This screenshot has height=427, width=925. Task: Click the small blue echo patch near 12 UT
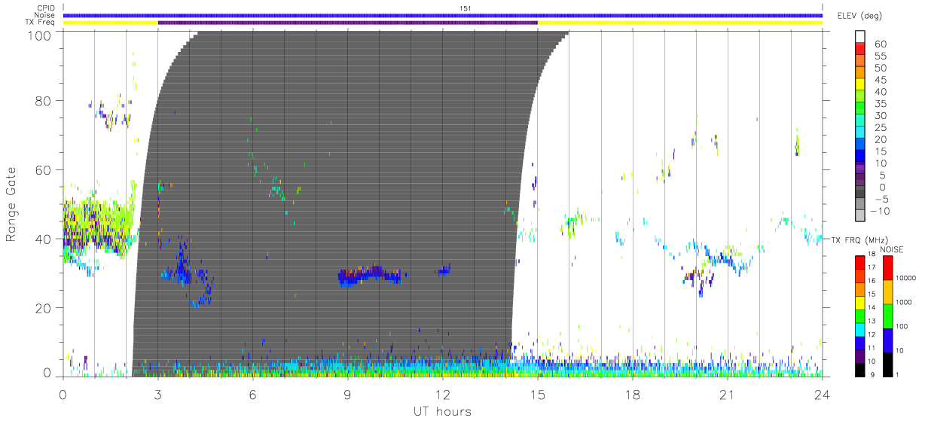[444, 270]
